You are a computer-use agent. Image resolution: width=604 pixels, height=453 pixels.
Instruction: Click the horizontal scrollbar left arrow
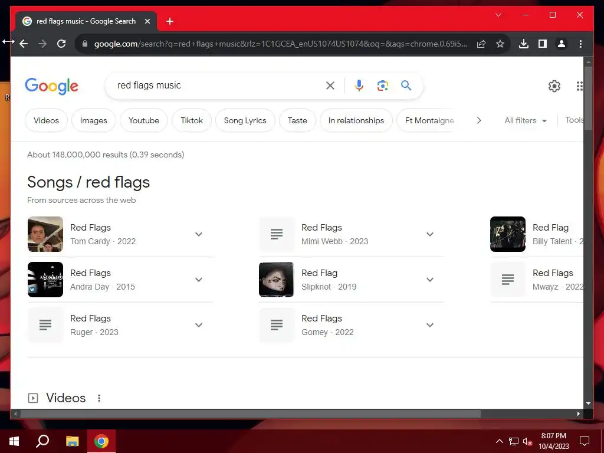coord(15,413)
